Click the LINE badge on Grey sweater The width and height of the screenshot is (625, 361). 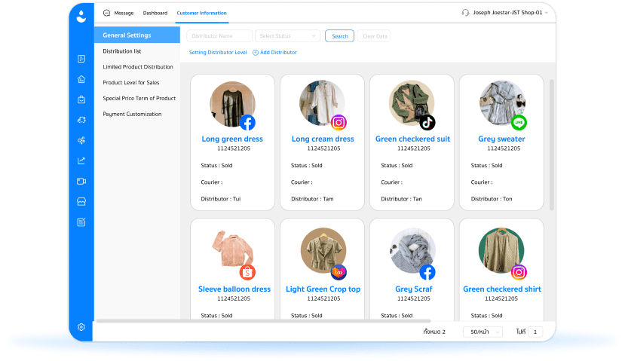pos(519,122)
